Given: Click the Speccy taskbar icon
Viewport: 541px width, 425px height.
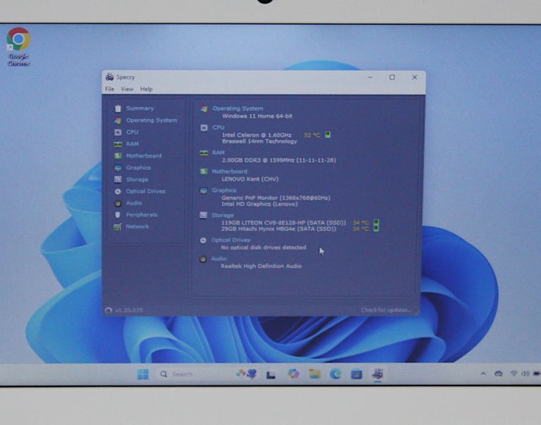Looking at the screenshot, I should point(378,374).
